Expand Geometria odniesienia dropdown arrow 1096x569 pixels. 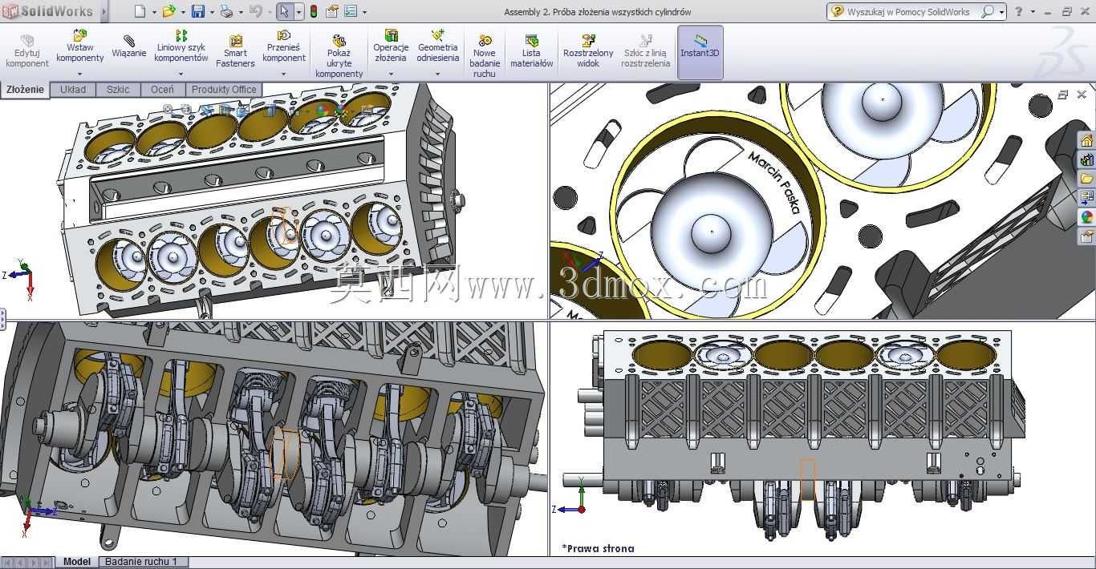pyautogui.click(x=437, y=74)
